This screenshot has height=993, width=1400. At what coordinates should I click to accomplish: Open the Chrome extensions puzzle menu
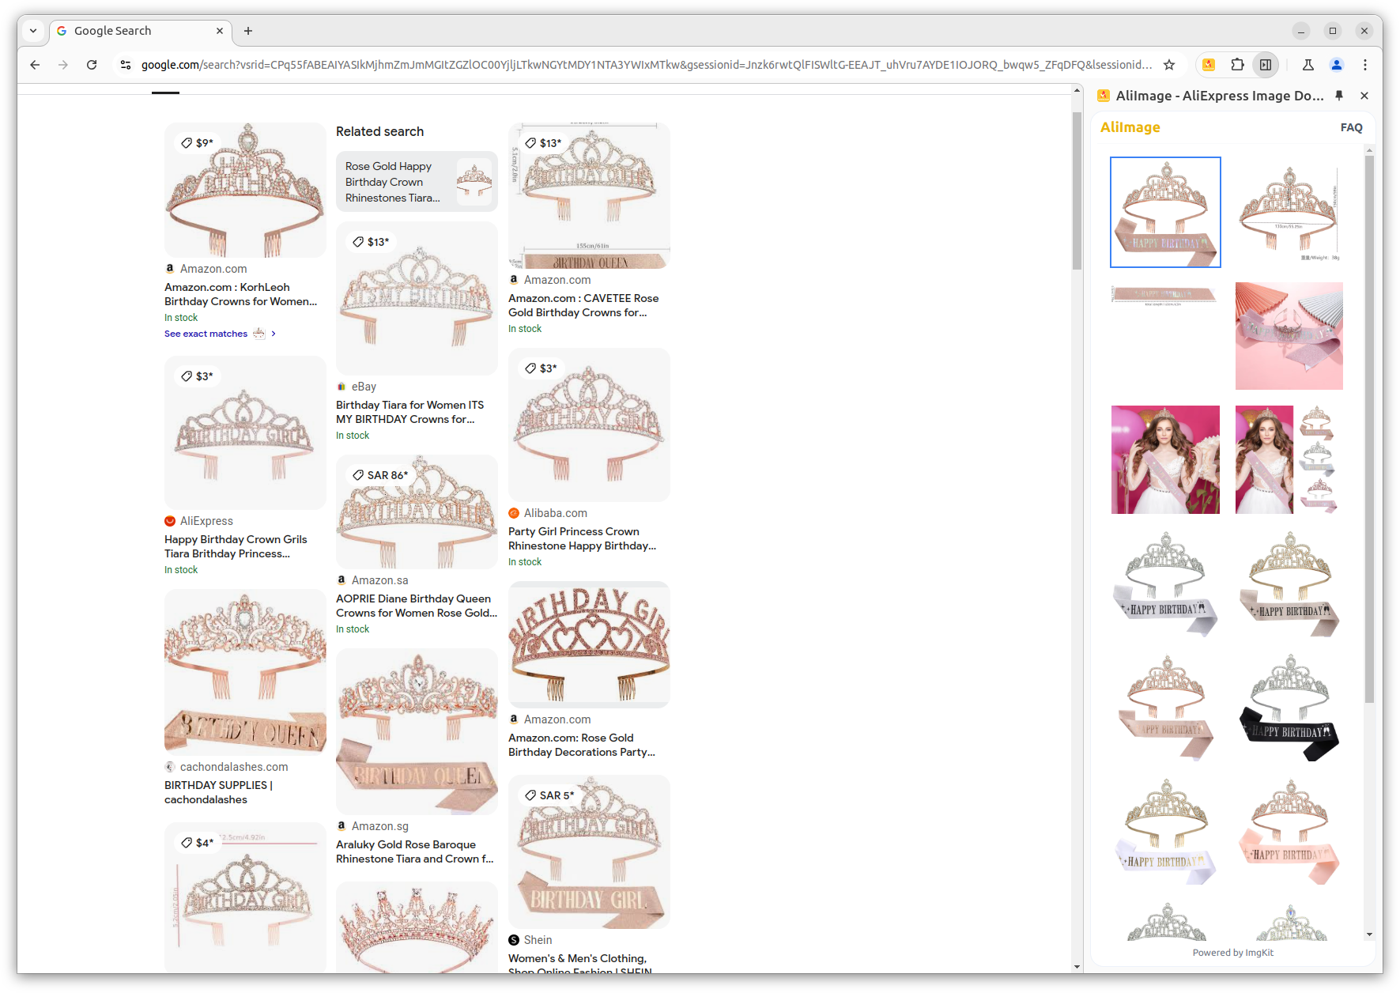(x=1237, y=65)
